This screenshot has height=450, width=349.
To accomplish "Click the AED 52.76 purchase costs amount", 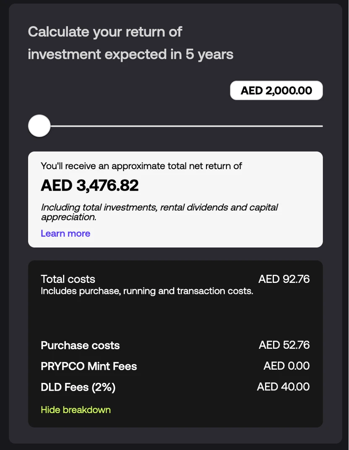I will [x=284, y=345].
